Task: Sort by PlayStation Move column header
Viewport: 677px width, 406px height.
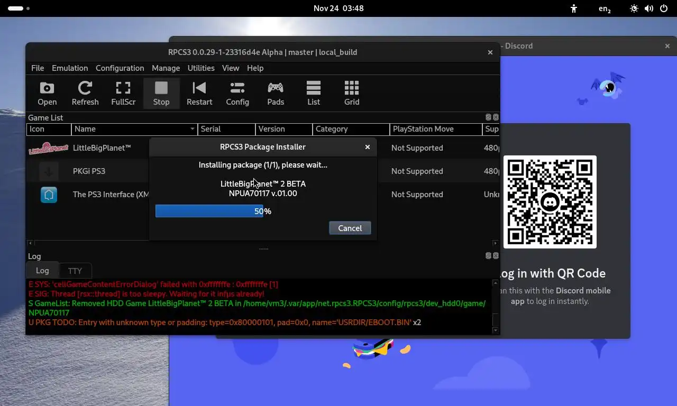Action: point(436,129)
